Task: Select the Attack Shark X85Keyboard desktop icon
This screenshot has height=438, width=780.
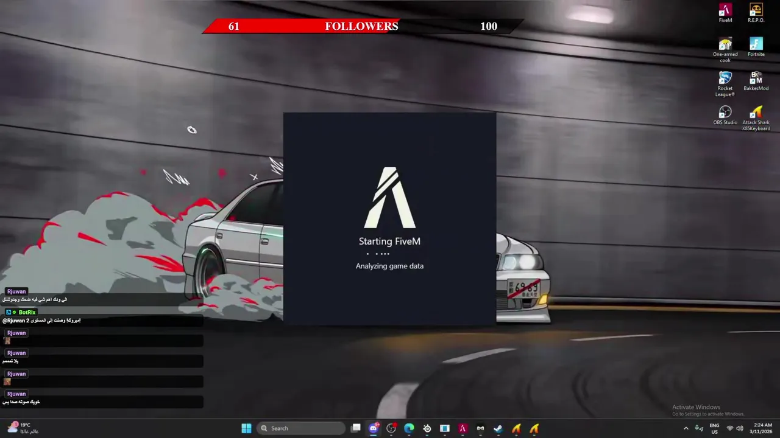Action: tap(756, 118)
